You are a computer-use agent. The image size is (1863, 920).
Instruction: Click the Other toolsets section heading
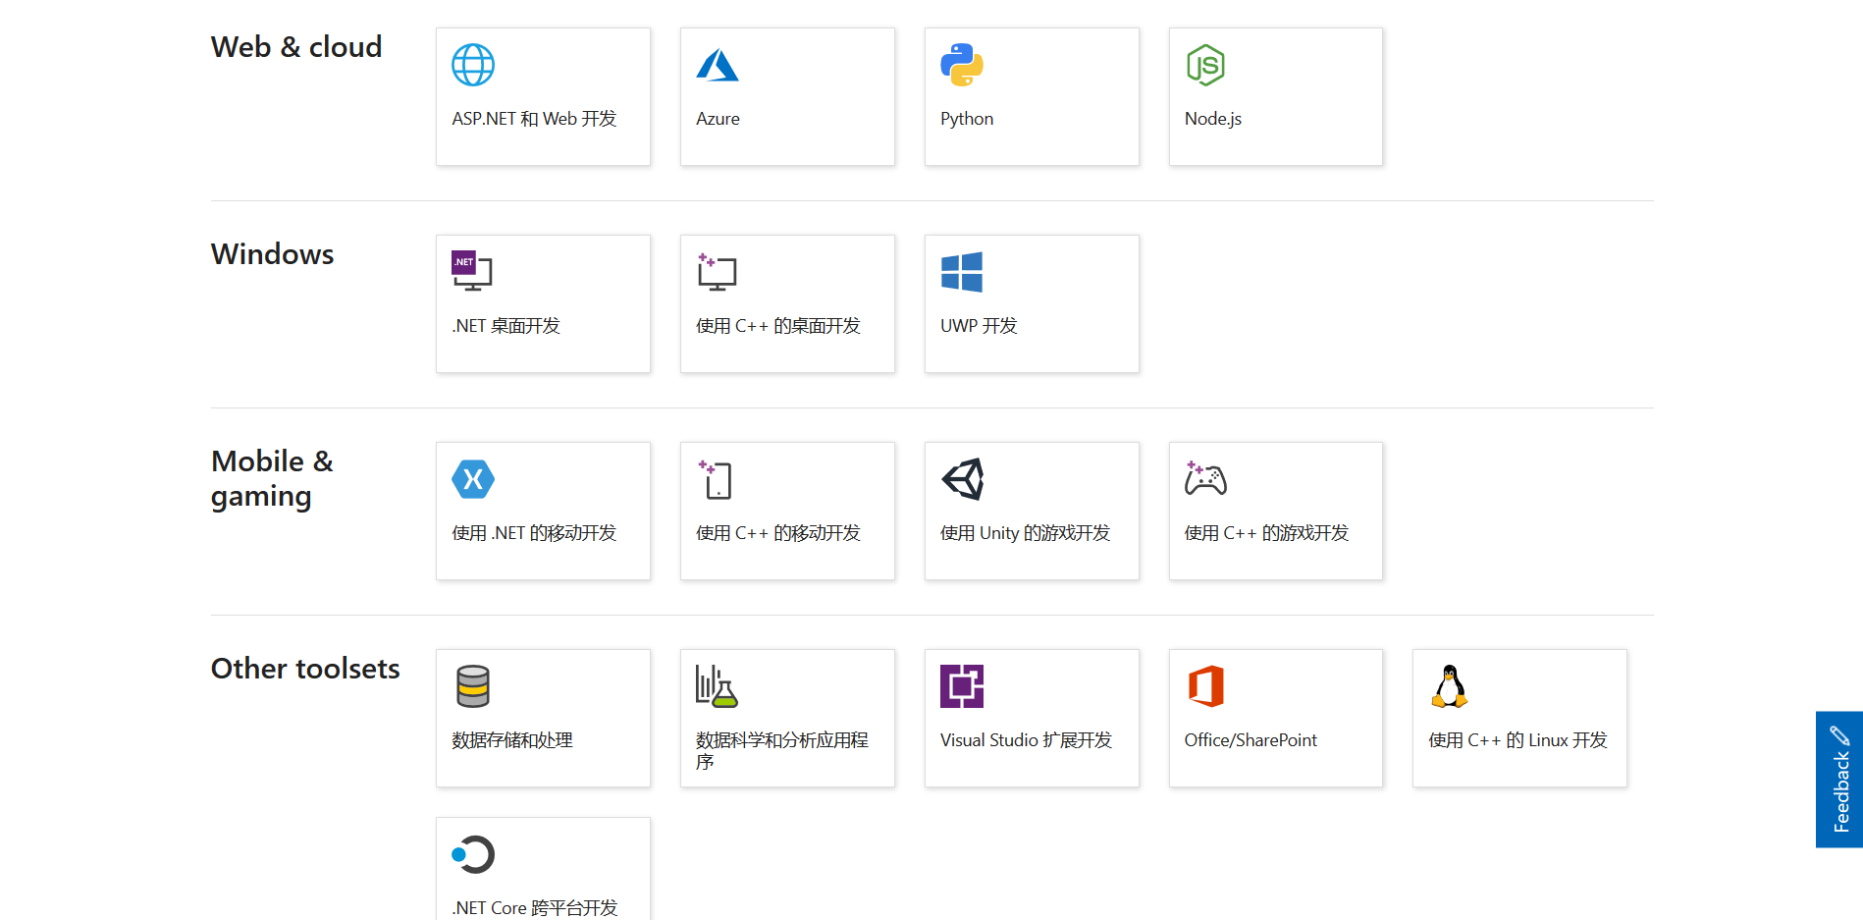click(305, 669)
